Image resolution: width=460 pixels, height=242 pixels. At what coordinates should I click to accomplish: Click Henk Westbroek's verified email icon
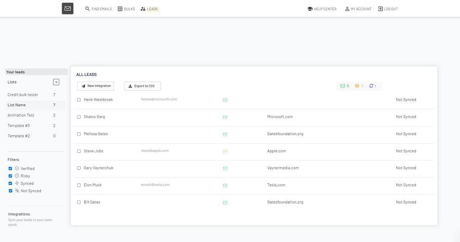pos(225,100)
